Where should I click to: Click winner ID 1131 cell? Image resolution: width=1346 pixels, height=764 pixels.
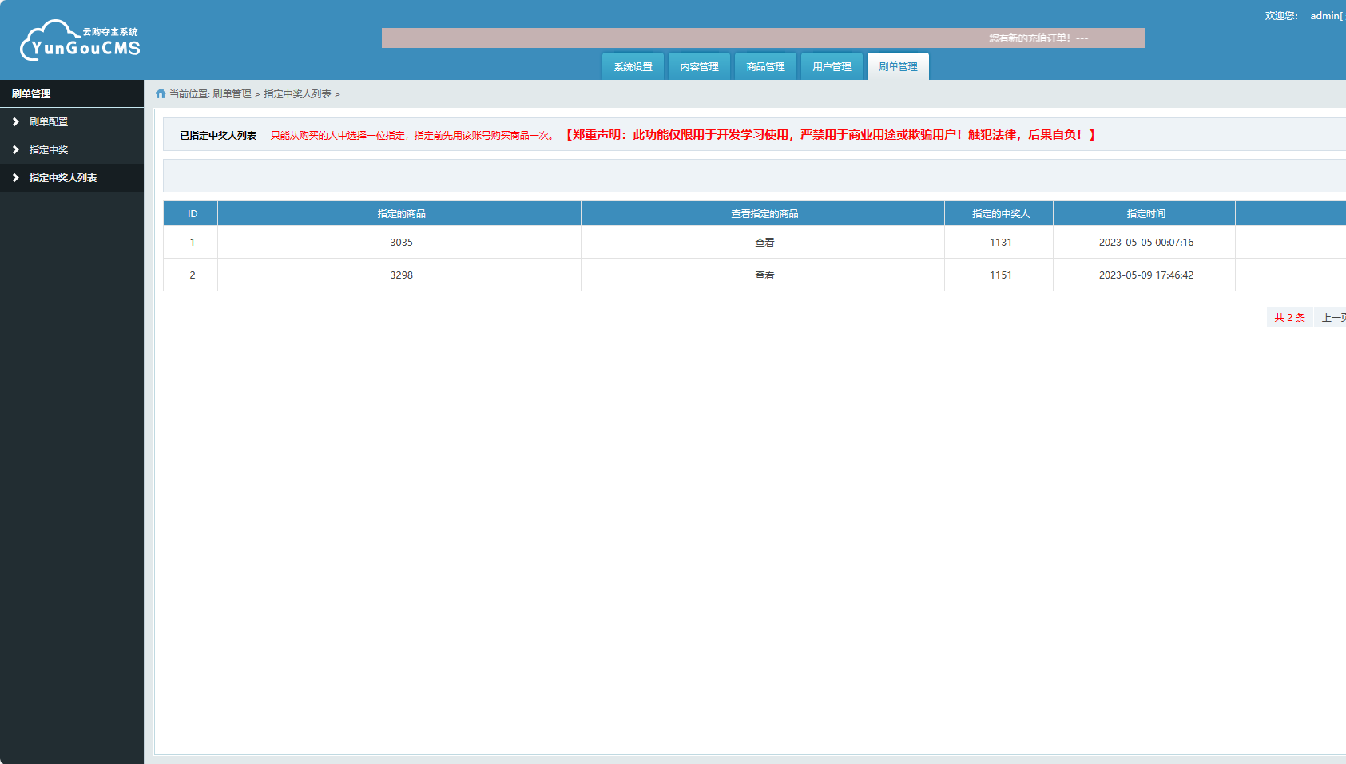coord(1000,243)
